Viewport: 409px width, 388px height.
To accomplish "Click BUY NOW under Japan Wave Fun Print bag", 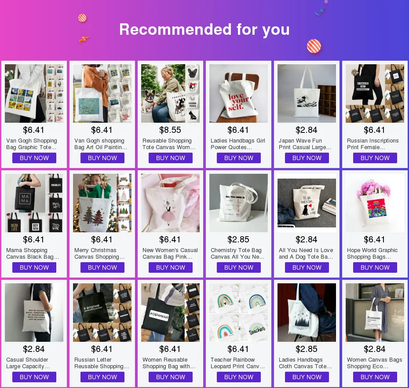I will [307, 158].
